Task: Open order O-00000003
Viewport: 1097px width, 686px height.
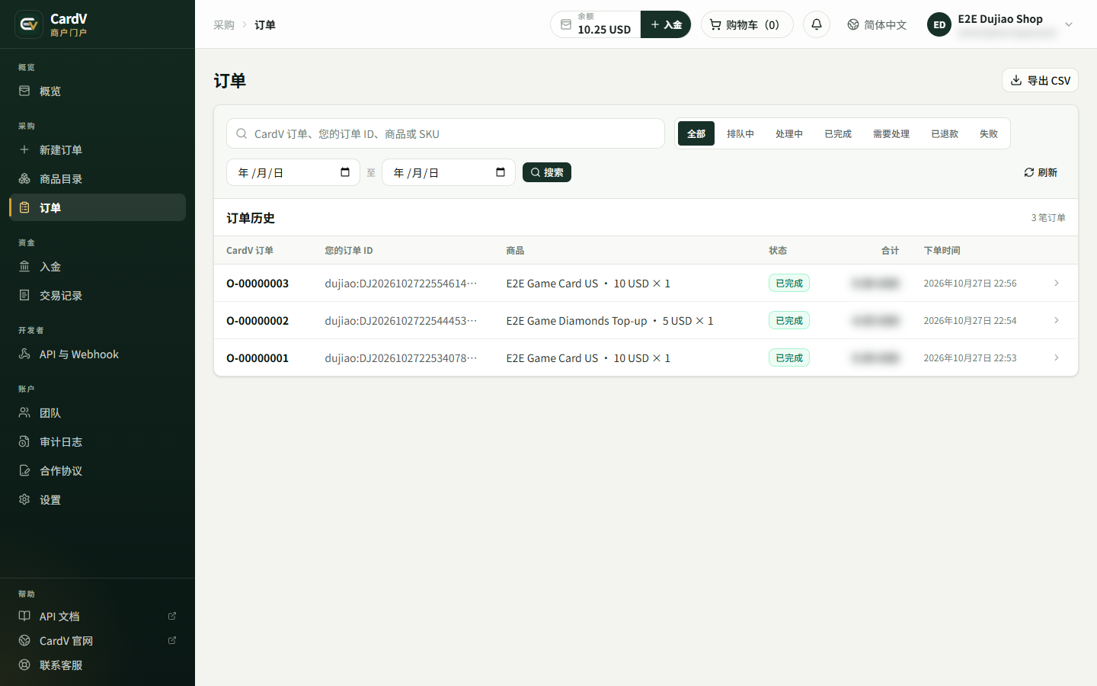Action: [x=257, y=283]
